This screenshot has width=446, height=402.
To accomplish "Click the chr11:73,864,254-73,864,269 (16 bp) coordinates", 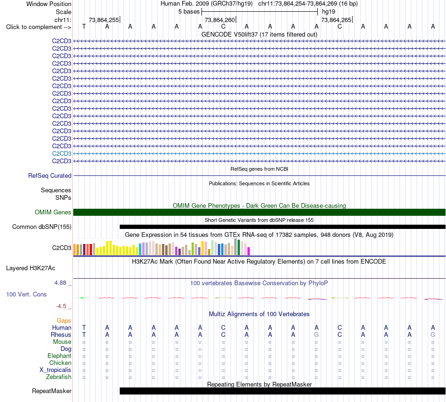I will coord(308,4).
